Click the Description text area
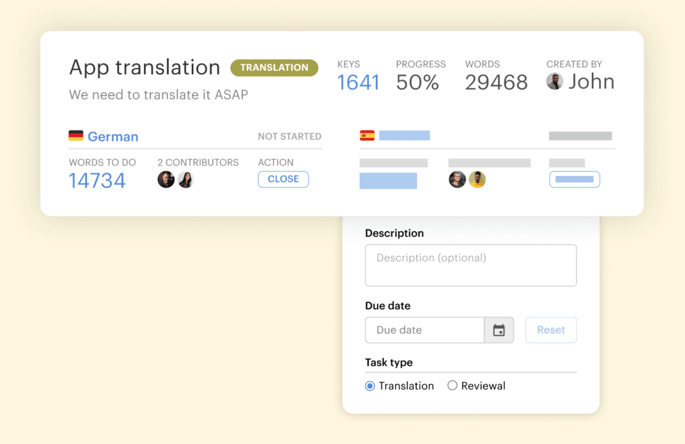 point(470,265)
